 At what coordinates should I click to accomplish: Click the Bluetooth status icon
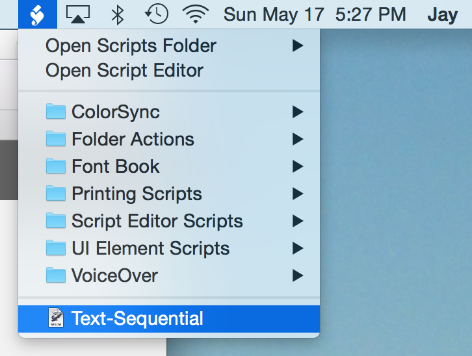click(118, 14)
